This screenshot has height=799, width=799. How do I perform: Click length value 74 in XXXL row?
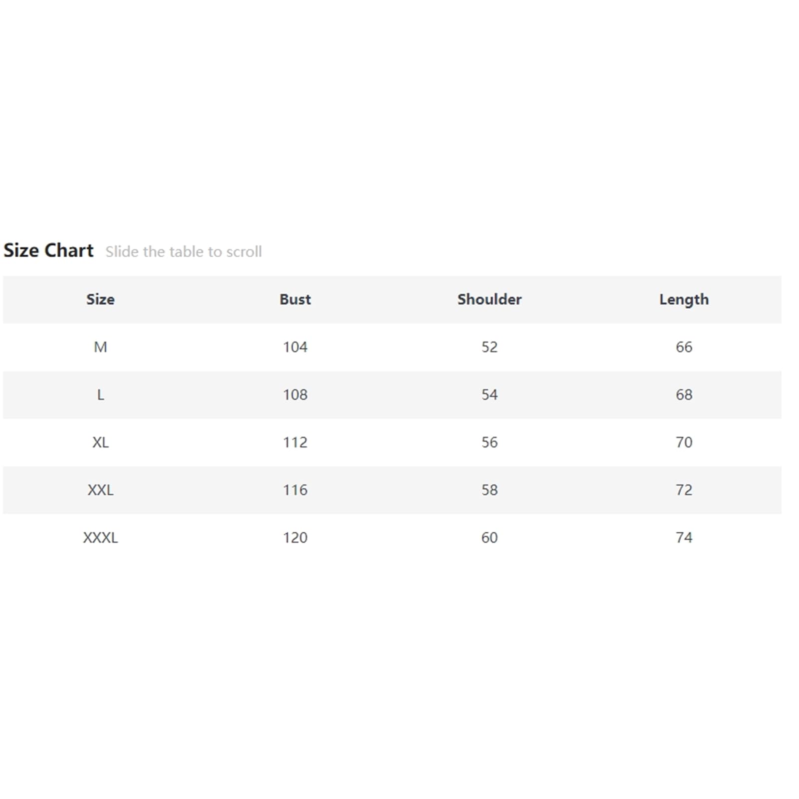(x=684, y=538)
